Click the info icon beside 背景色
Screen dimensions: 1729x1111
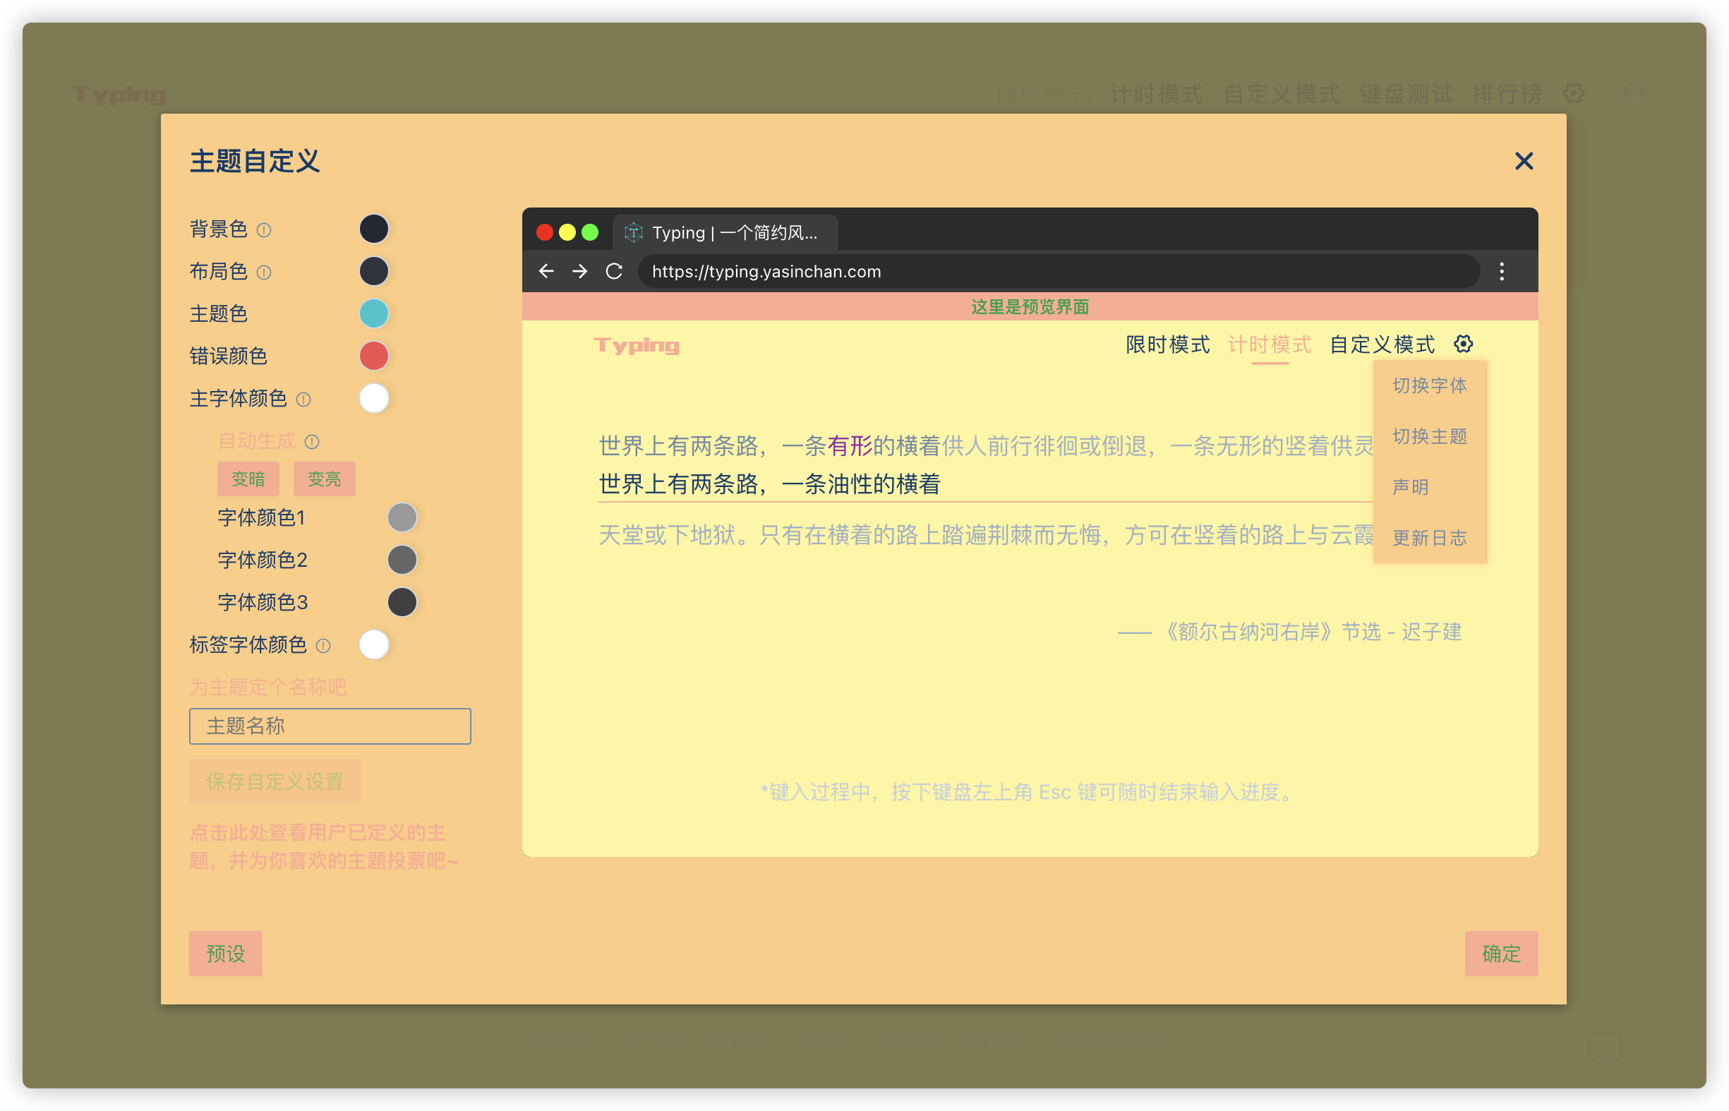(x=264, y=230)
